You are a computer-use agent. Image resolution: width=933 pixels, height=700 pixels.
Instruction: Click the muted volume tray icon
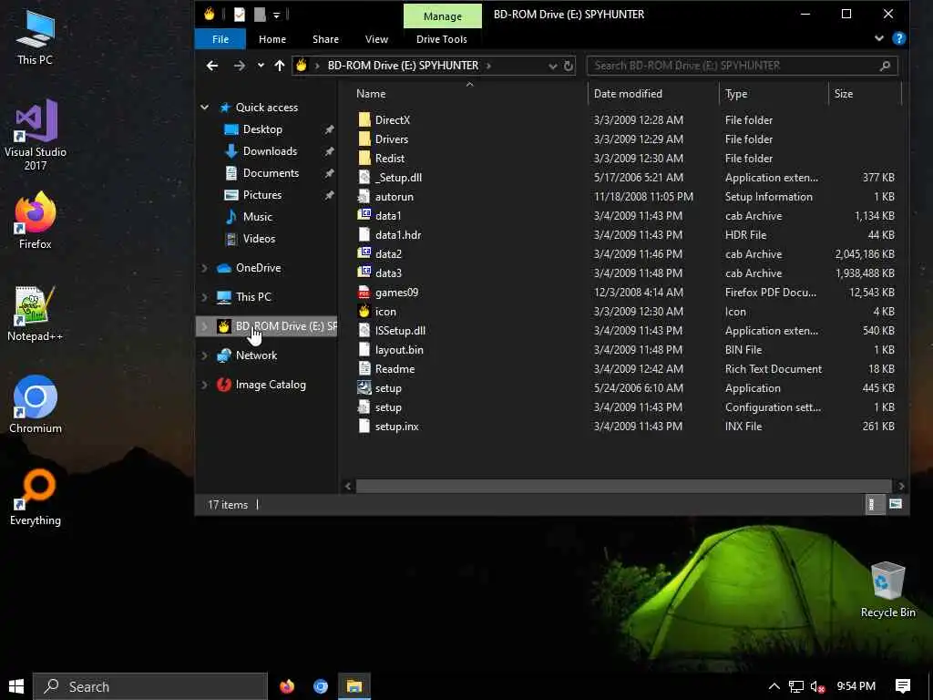(x=818, y=686)
